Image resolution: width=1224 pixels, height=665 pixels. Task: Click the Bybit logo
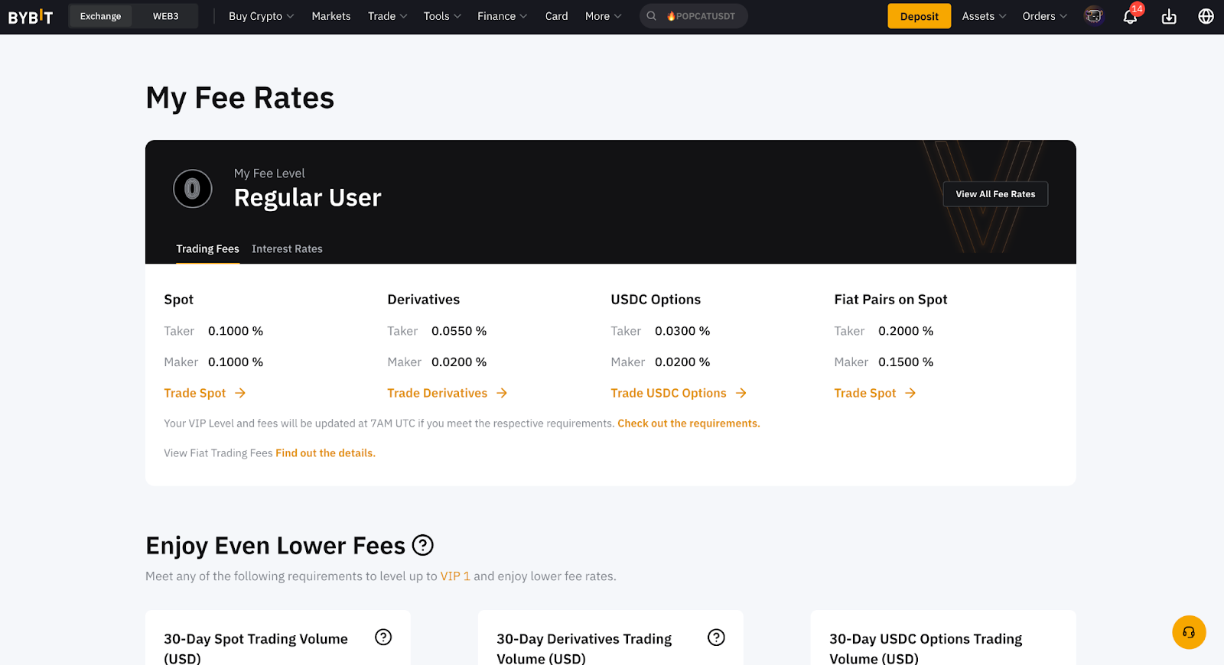tap(31, 16)
